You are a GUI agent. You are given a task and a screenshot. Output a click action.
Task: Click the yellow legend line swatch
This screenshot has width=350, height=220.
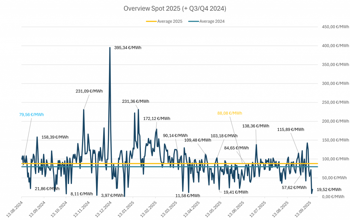pyautogui.click(x=151, y=21)
